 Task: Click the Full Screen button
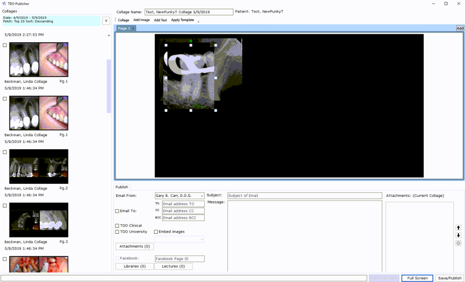tap(417, 278)
